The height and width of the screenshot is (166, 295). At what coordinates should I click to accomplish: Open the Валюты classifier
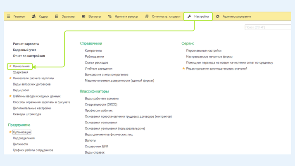90,141
